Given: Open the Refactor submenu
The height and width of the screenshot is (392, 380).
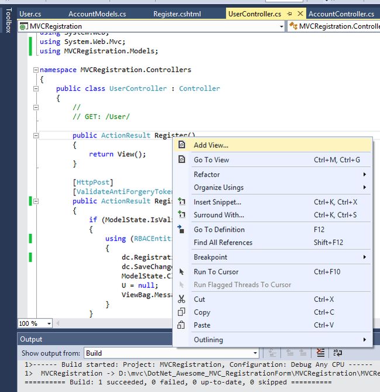Looking at the screenshot, I should click(x=207, y=174).
